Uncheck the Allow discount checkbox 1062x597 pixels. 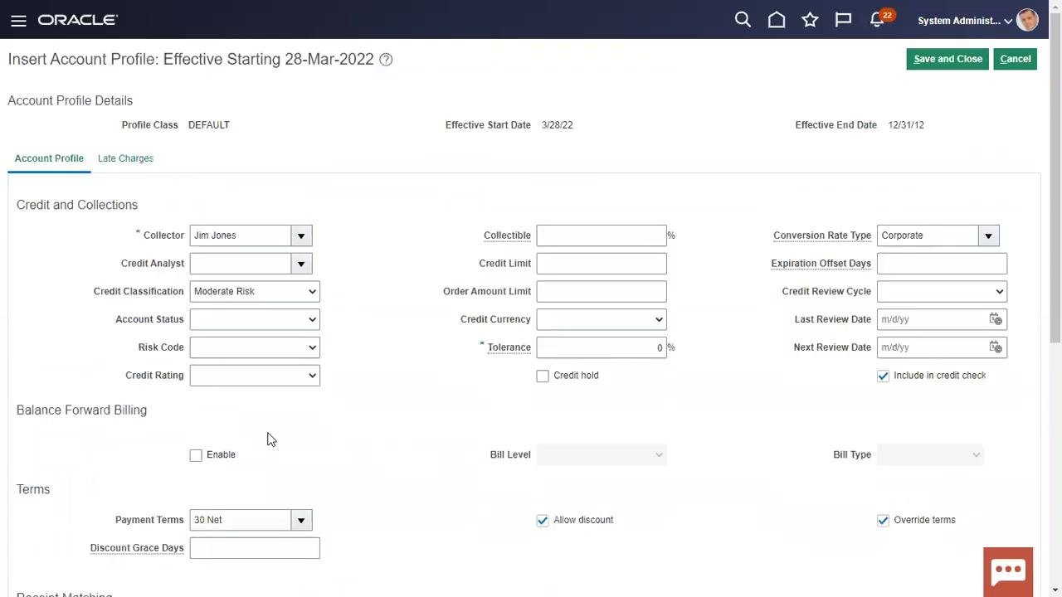543,520
